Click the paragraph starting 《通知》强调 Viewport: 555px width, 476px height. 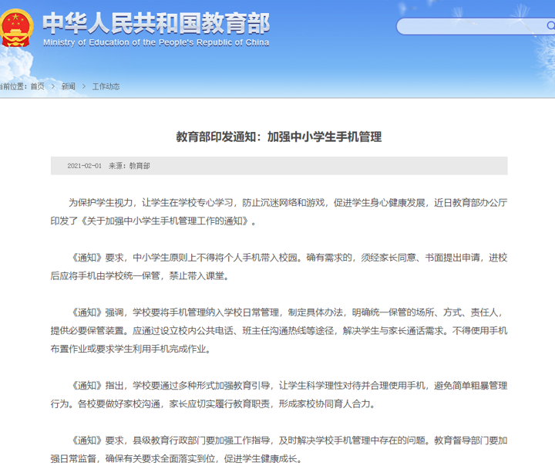[279, 331]
